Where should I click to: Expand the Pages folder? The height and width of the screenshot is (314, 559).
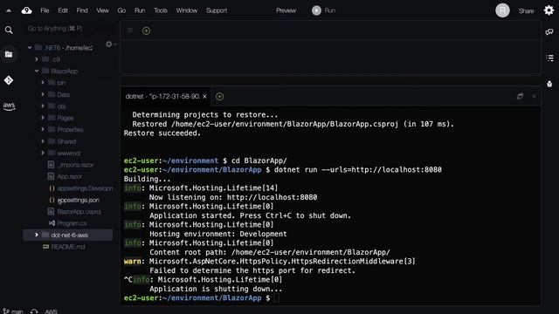43,118
